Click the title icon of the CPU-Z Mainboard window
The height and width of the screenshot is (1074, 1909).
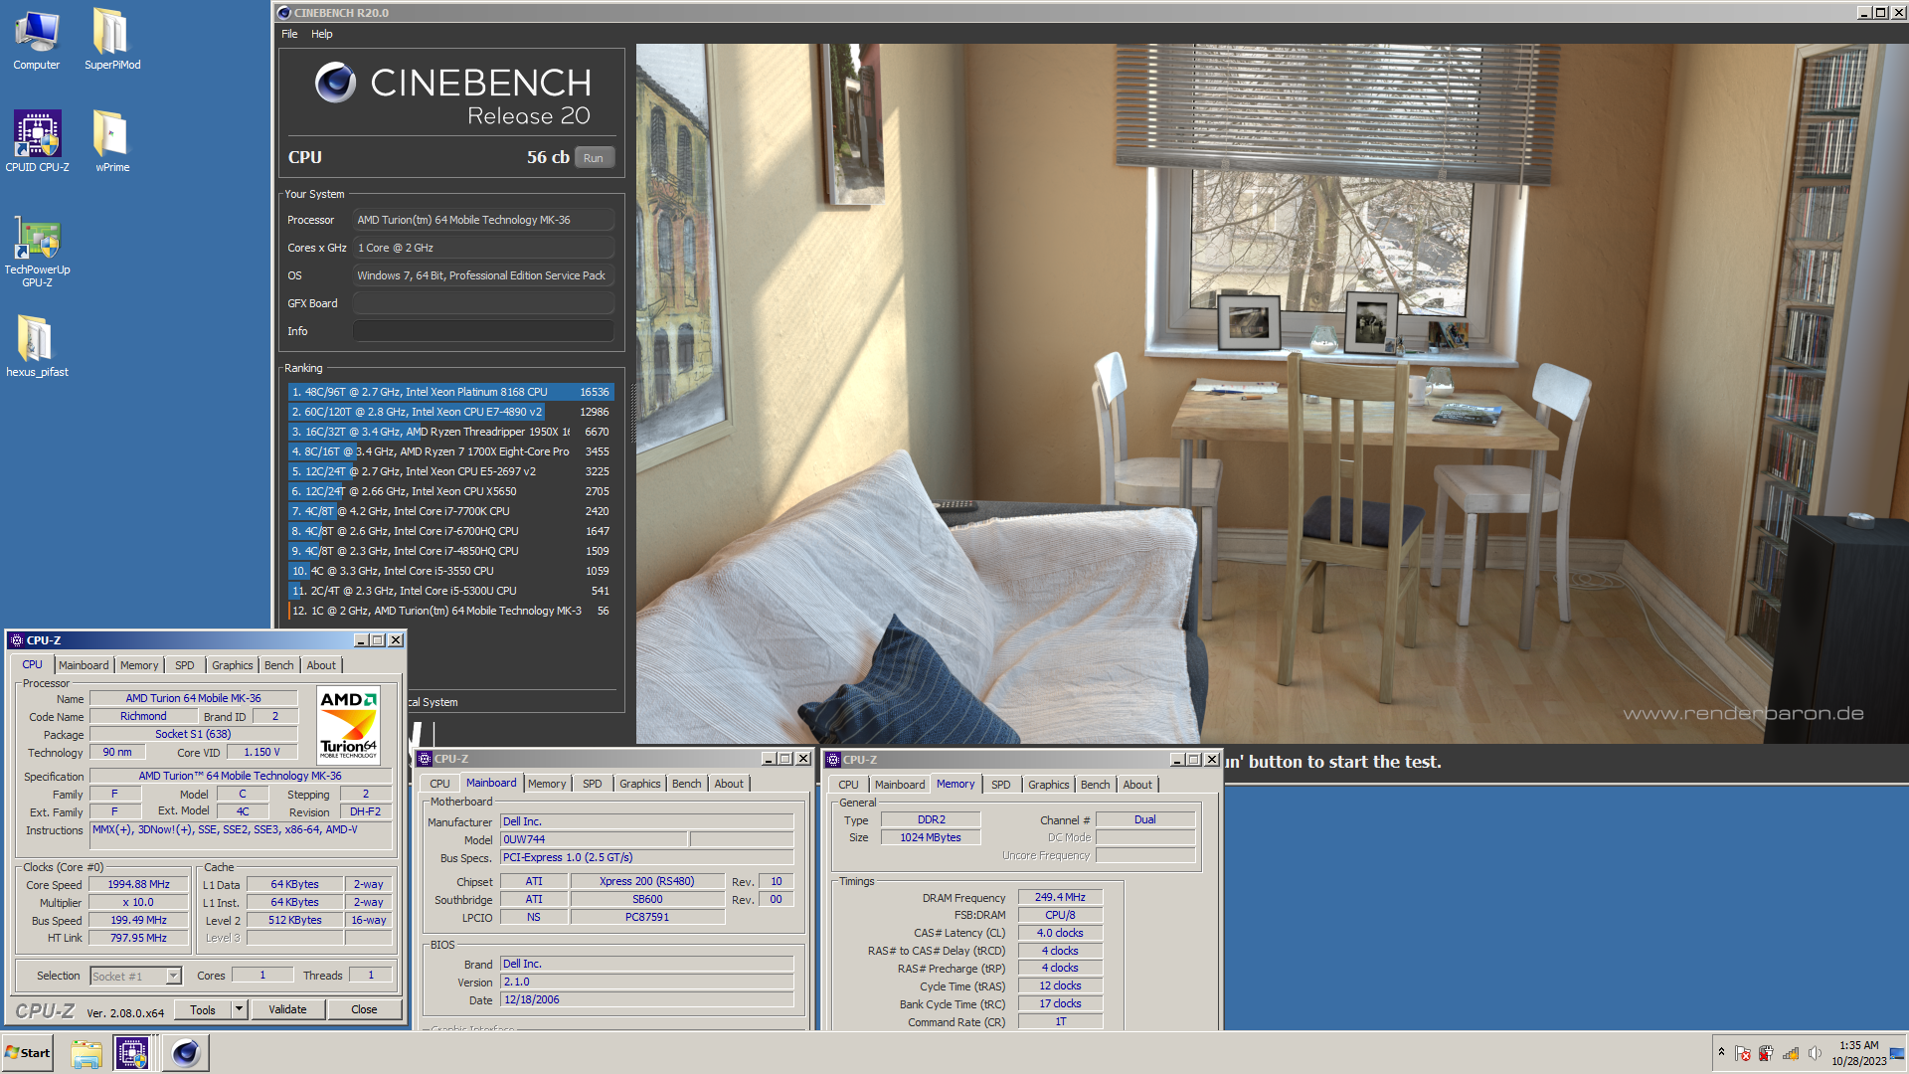(x=425, y=759)
